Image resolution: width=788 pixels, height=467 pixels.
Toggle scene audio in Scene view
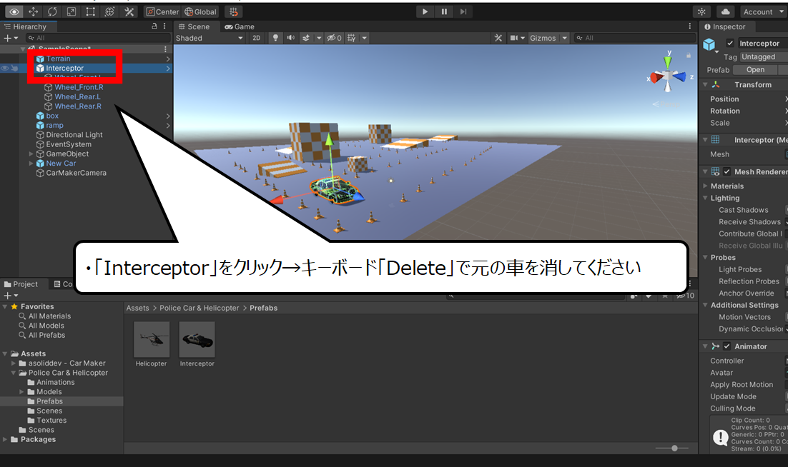pos(290,38)
